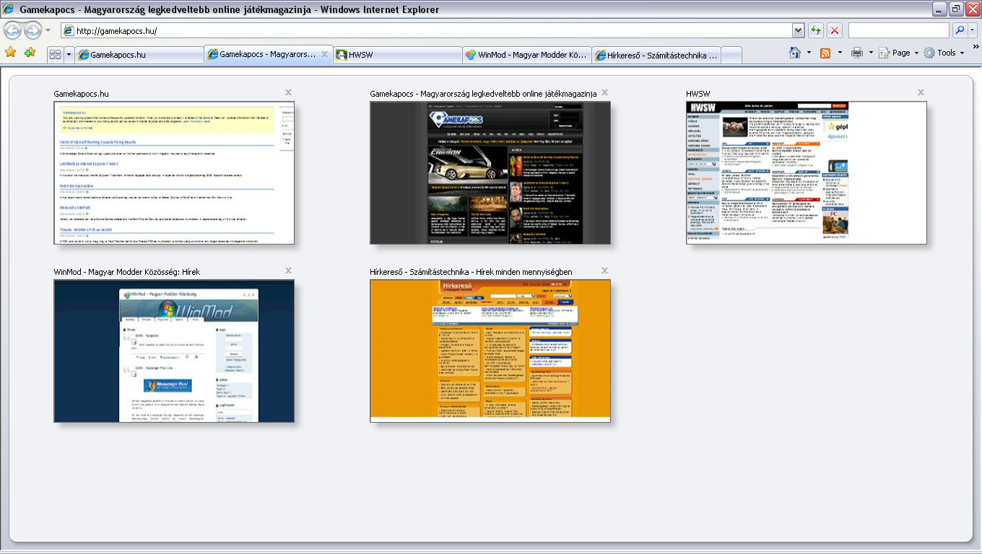Close the WinMod quick tab preview

[x=289, y=271]
